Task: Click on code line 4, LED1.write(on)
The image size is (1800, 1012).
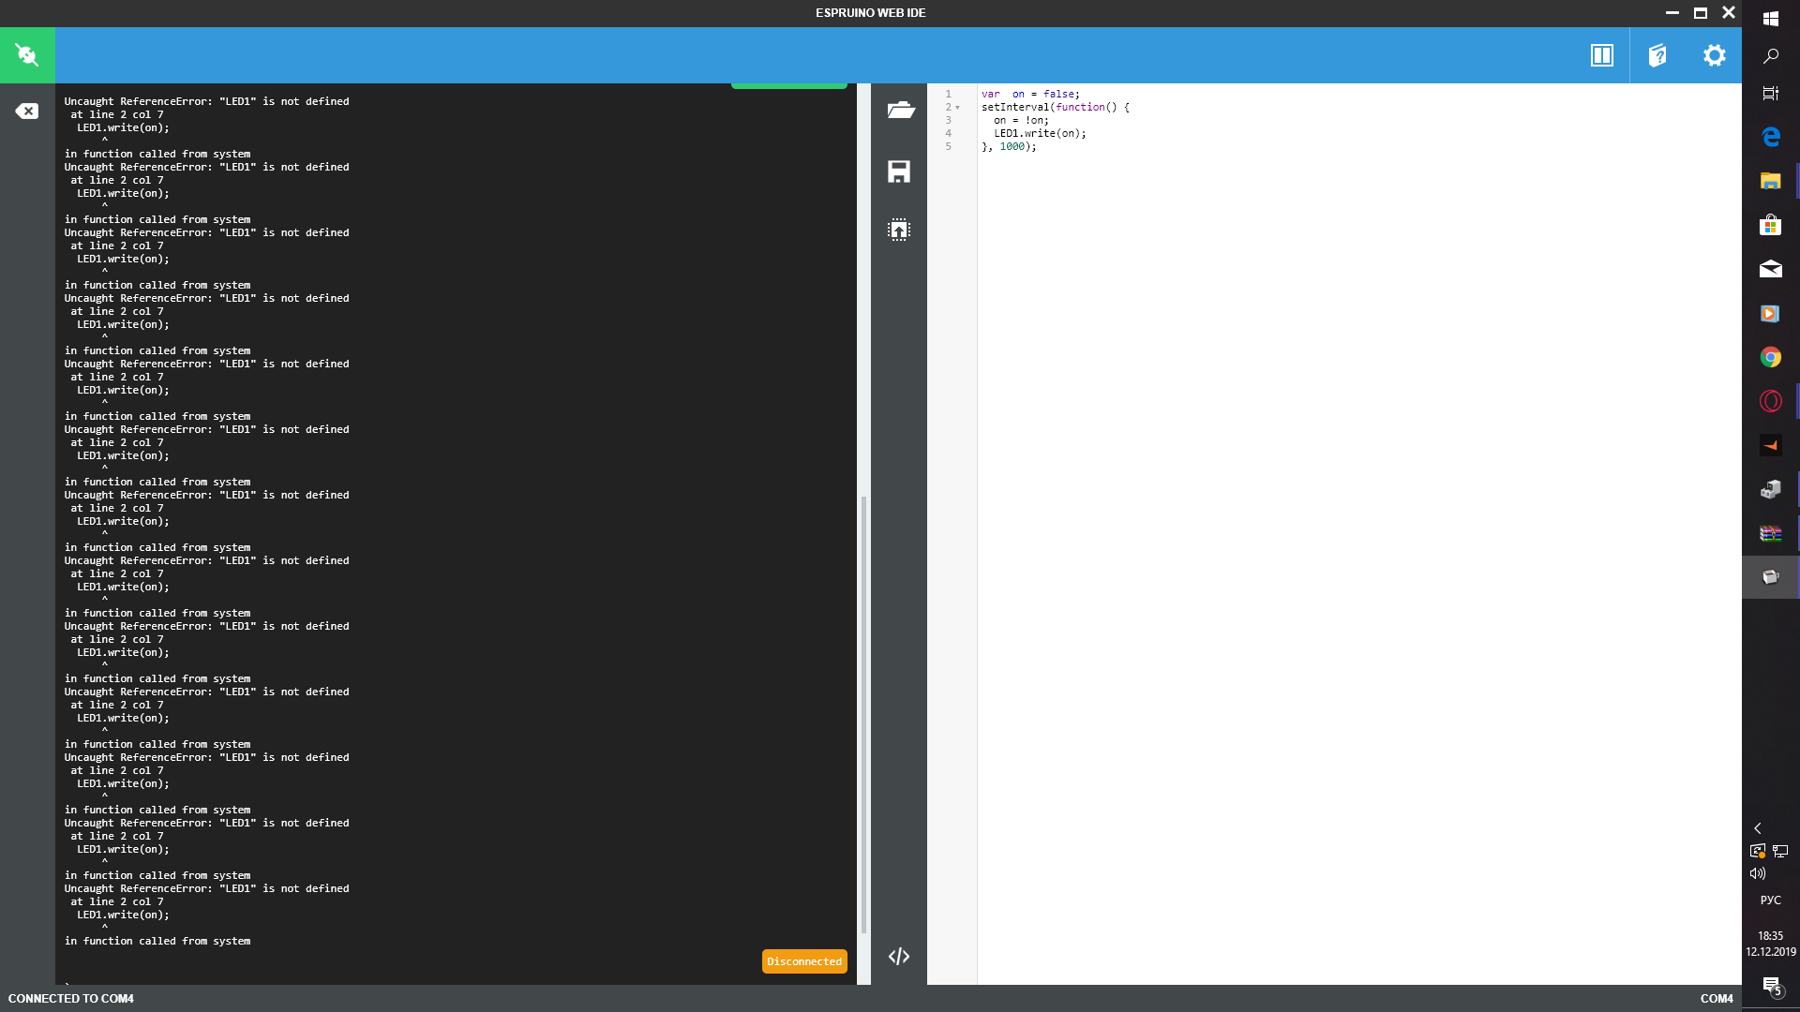Action: [1040, 133]
